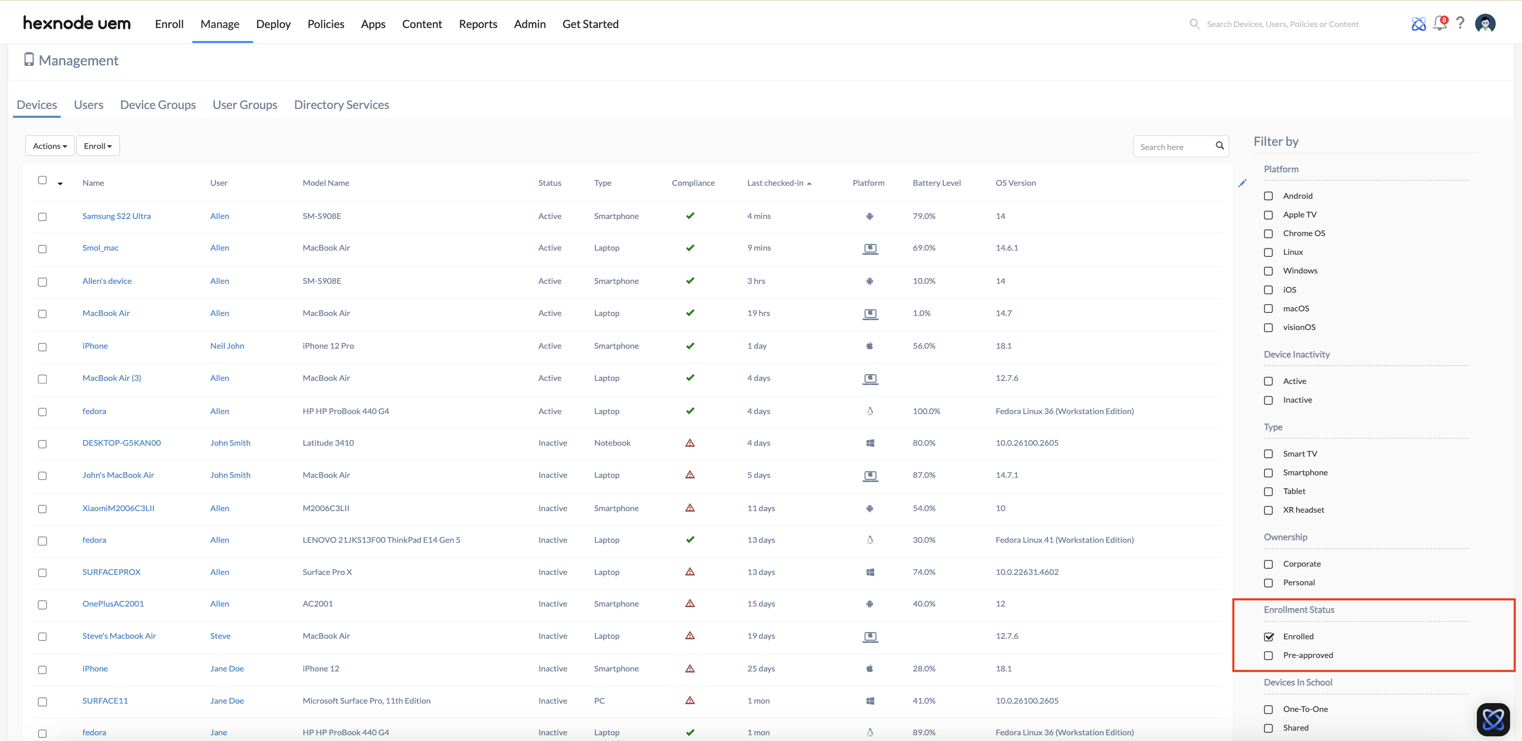
Task: Switch to Directory Services tab
Action: pyautogui.click(x=342, y=104)
